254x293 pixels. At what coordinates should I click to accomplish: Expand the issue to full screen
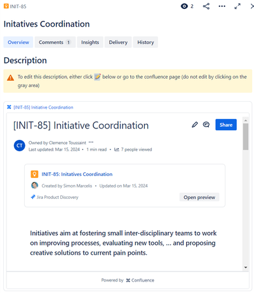pyautogui.click(x=237, y=6)
